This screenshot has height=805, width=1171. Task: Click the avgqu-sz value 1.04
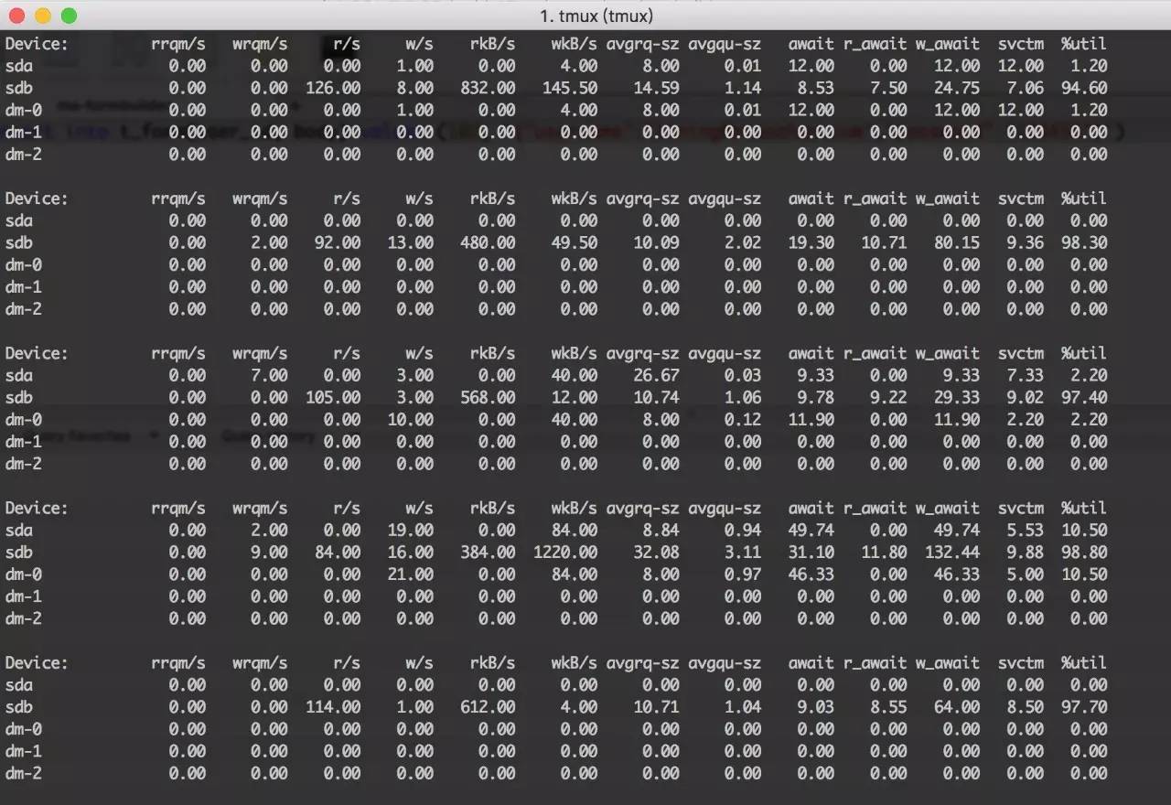coord(743,706)
